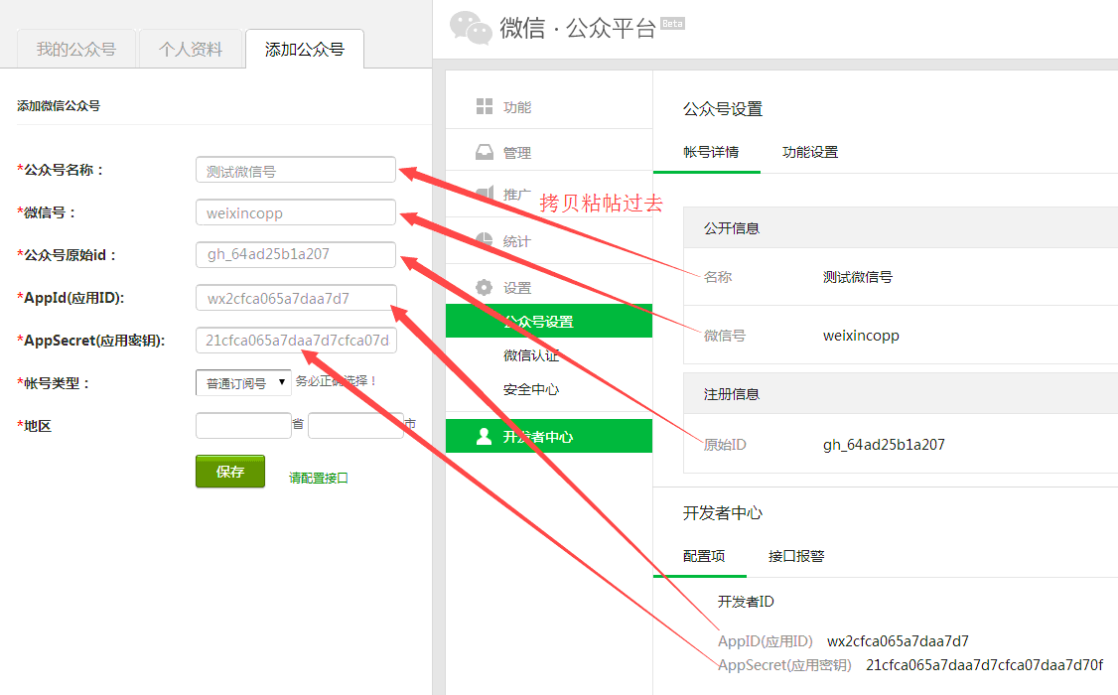This screenshot has height=695, width=1118.
Task: Click the city (市) input box
Action: (x=354, y=426)
